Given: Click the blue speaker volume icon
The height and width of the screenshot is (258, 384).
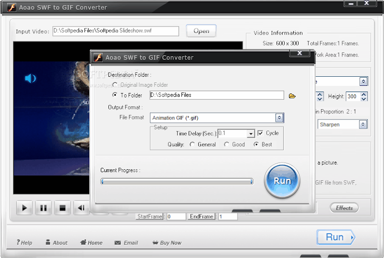Looking at the screenshot, I should (x=30, y=78).
